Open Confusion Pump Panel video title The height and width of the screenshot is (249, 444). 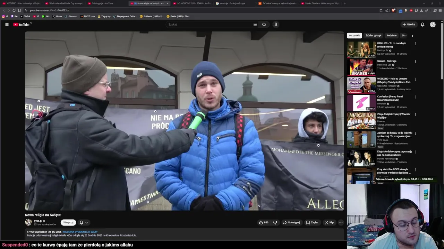click(x=390, y=98)
